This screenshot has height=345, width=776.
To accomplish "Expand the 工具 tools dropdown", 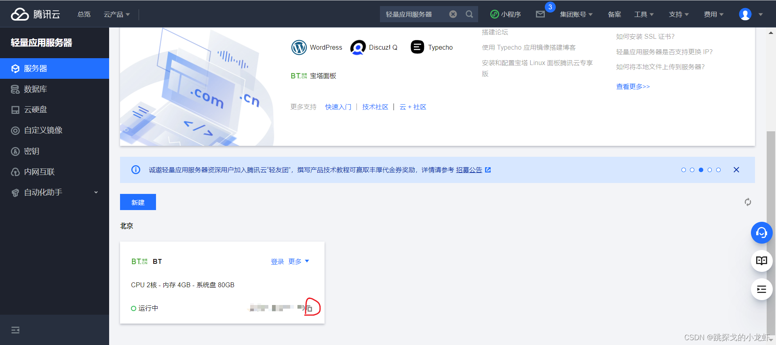I will 644,14.
